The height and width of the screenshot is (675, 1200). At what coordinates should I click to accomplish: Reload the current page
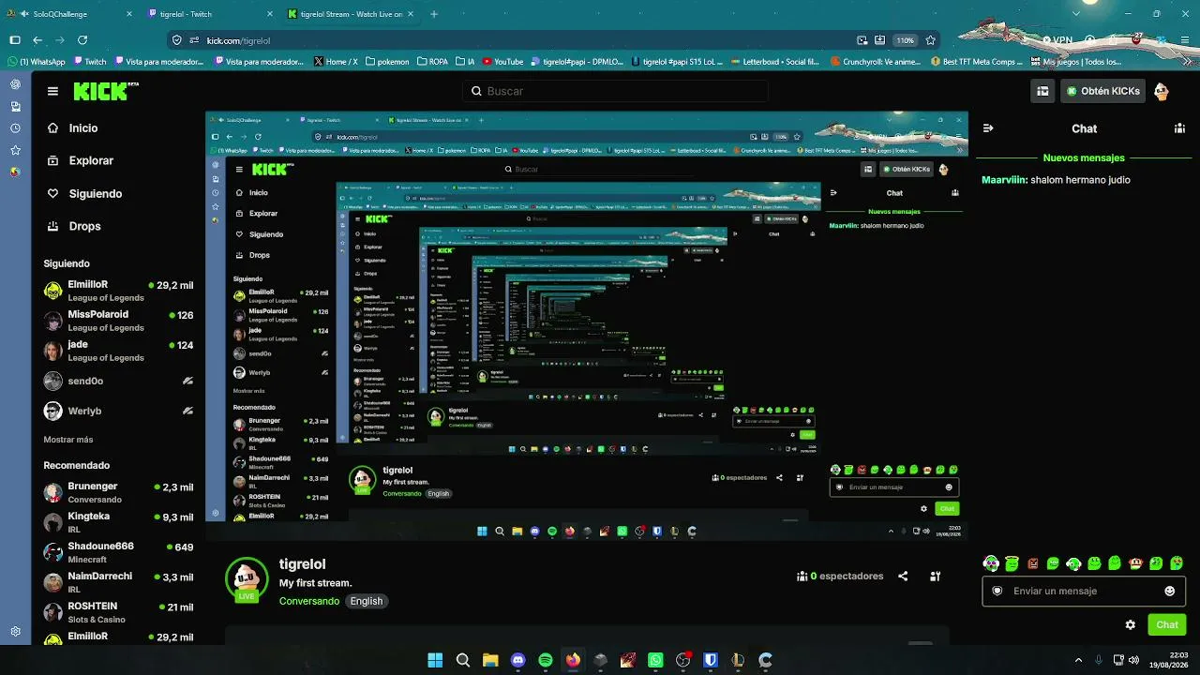[82, 40]
